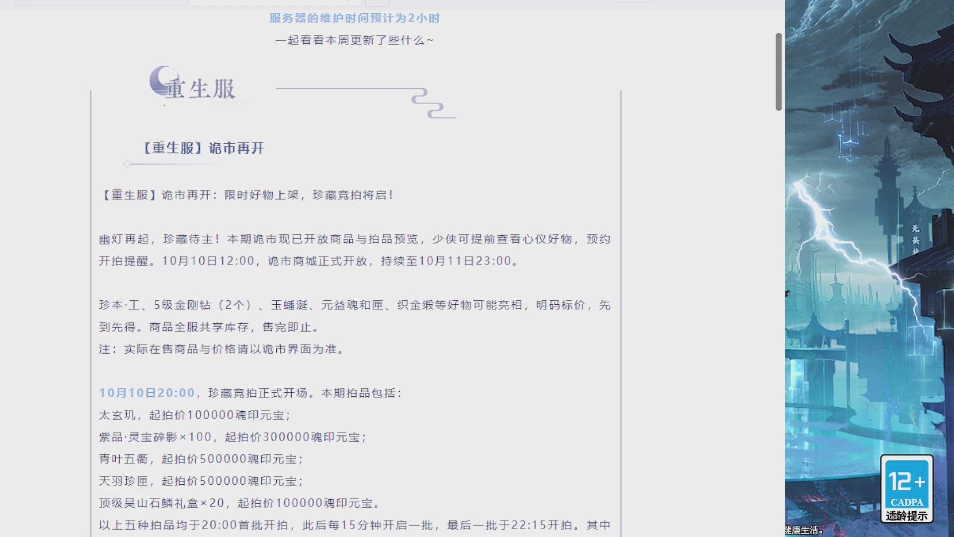Click the highlighted 10月10日20:00 date text
The image size is (954, 537).
[147, 393]
